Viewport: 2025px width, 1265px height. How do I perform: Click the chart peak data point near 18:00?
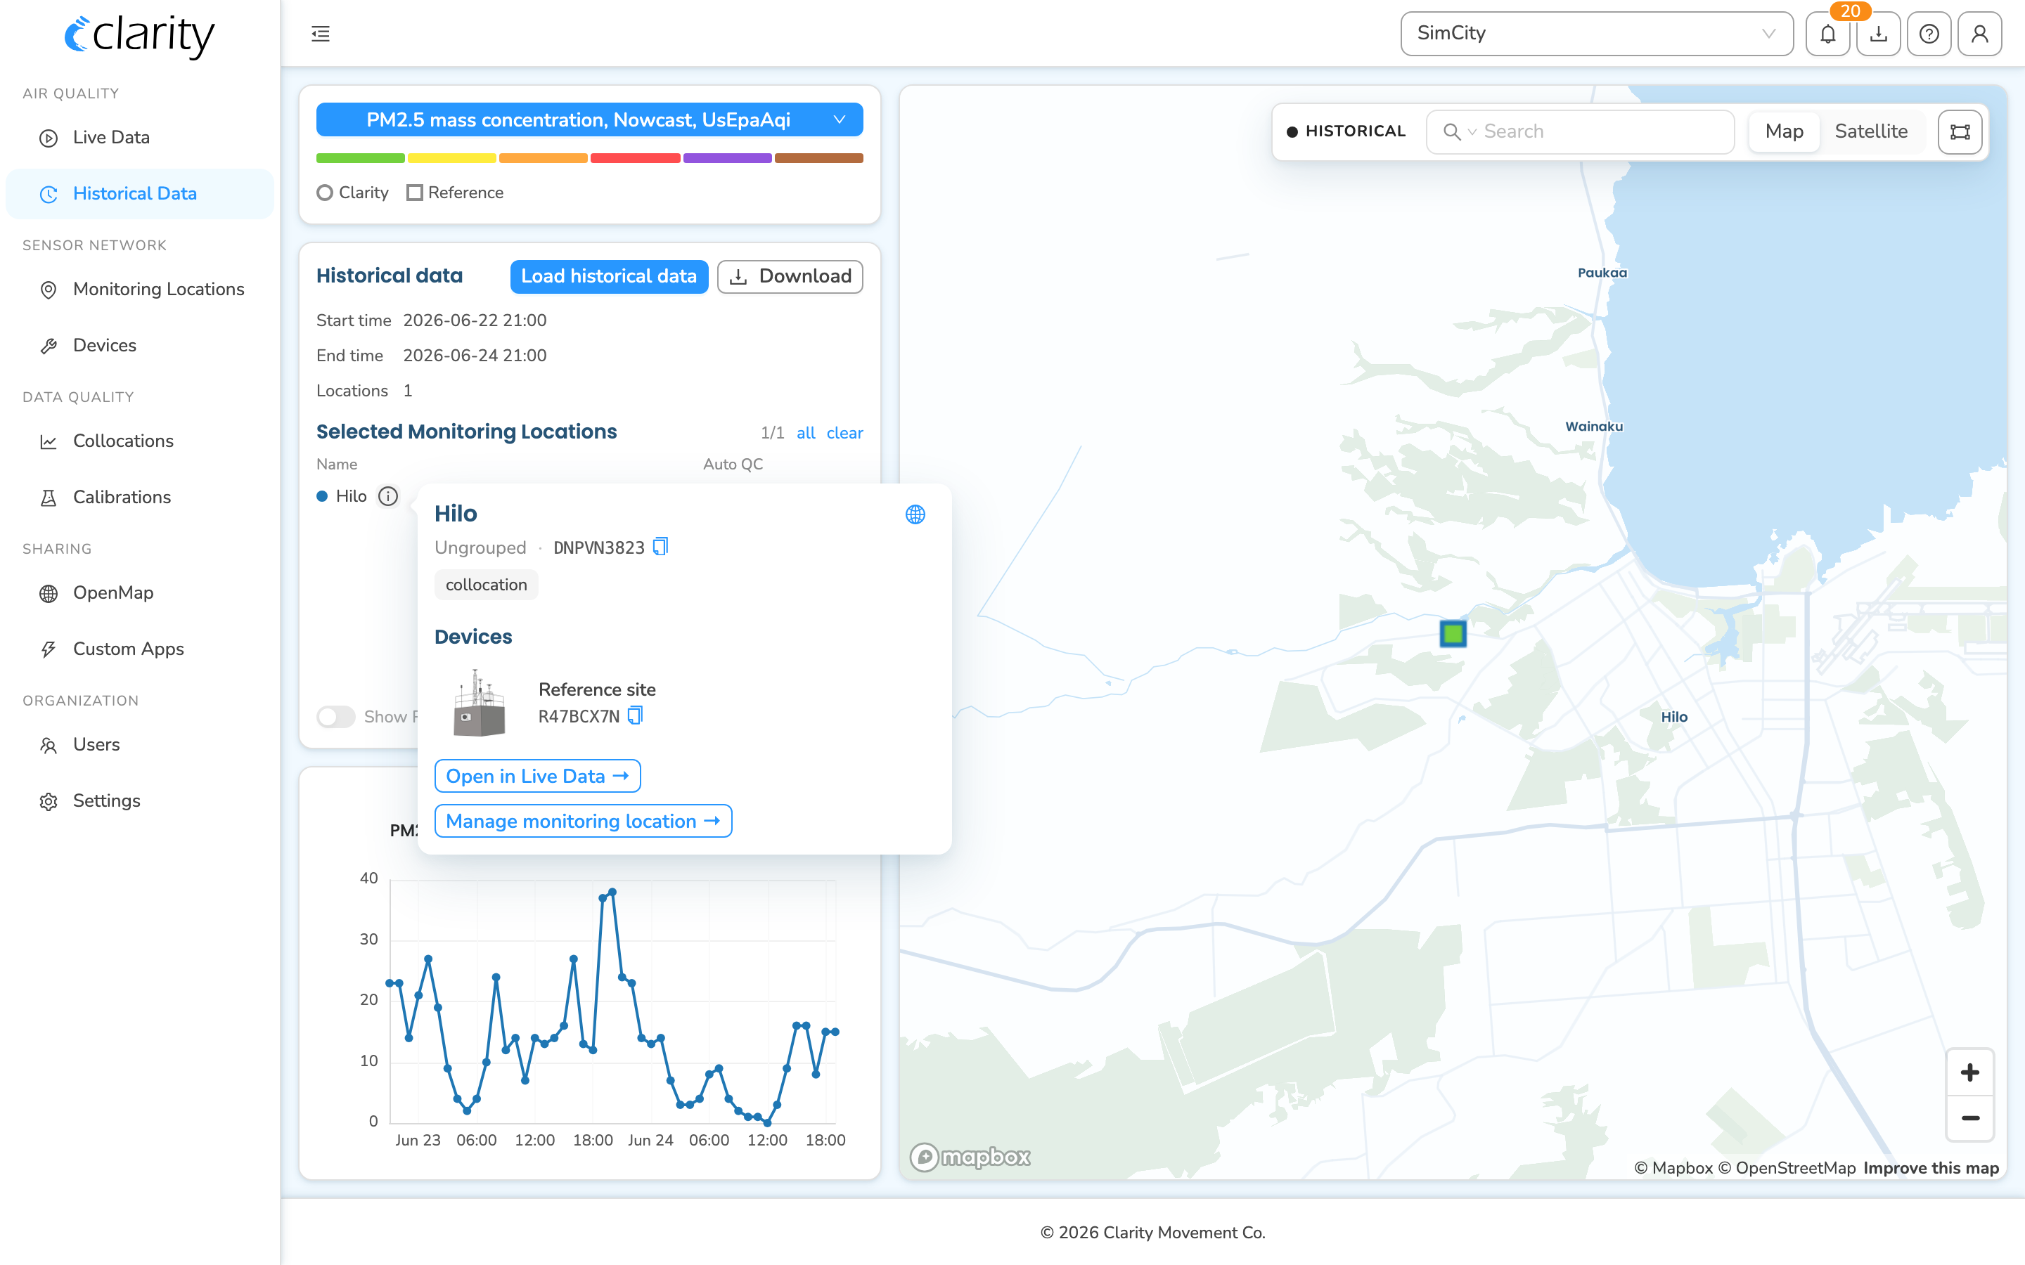coord(612,892)
